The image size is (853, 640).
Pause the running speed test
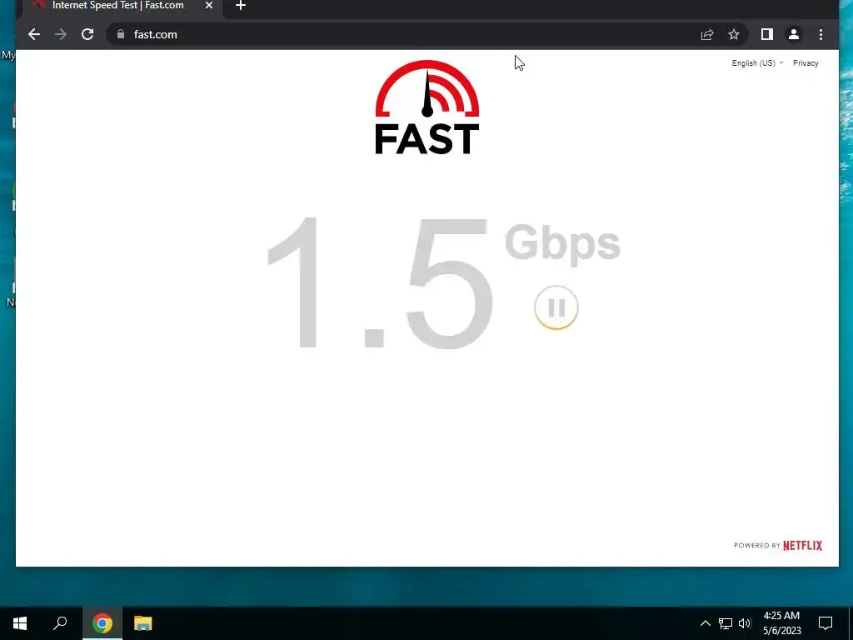click(556, 307)
